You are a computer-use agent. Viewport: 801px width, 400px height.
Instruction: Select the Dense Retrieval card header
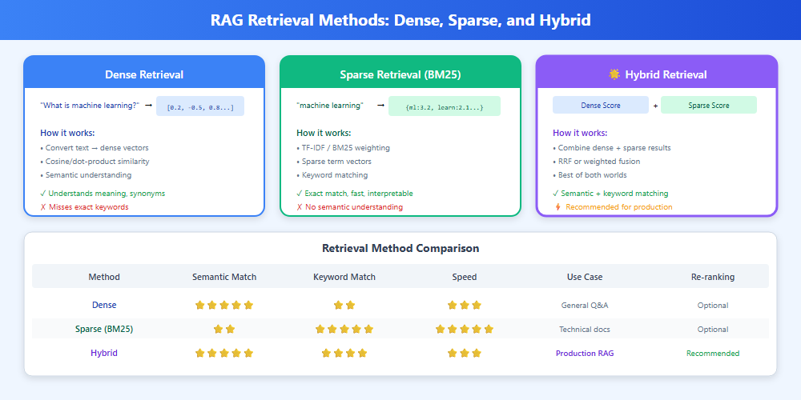(144, 74)
